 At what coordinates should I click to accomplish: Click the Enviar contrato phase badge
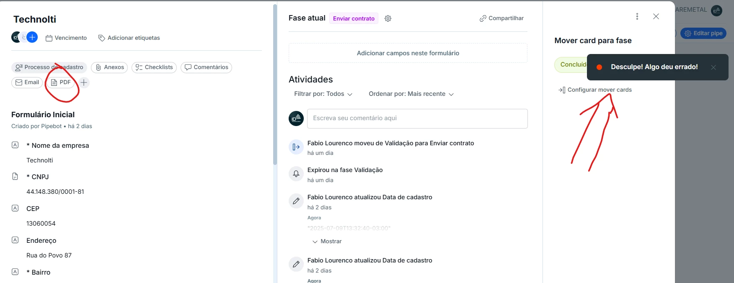[354, 18]
